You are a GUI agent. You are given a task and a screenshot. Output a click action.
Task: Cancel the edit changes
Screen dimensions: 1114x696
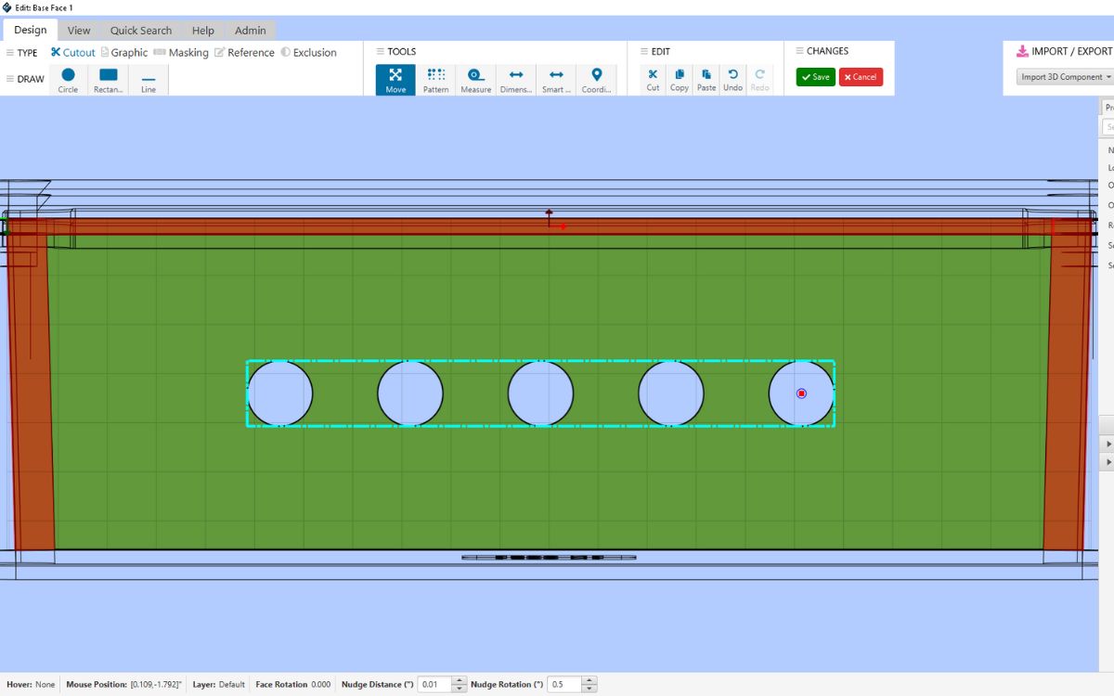pos(861,77)
